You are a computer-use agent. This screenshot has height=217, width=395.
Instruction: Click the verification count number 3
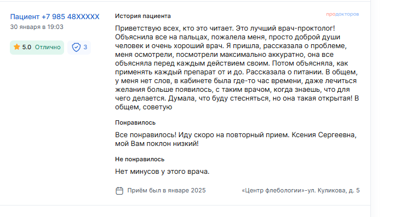pyautogui.click(x=85, y=47)
